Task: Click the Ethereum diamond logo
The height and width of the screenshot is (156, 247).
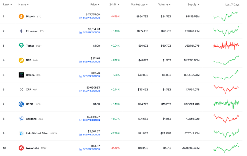Action: 21,31
